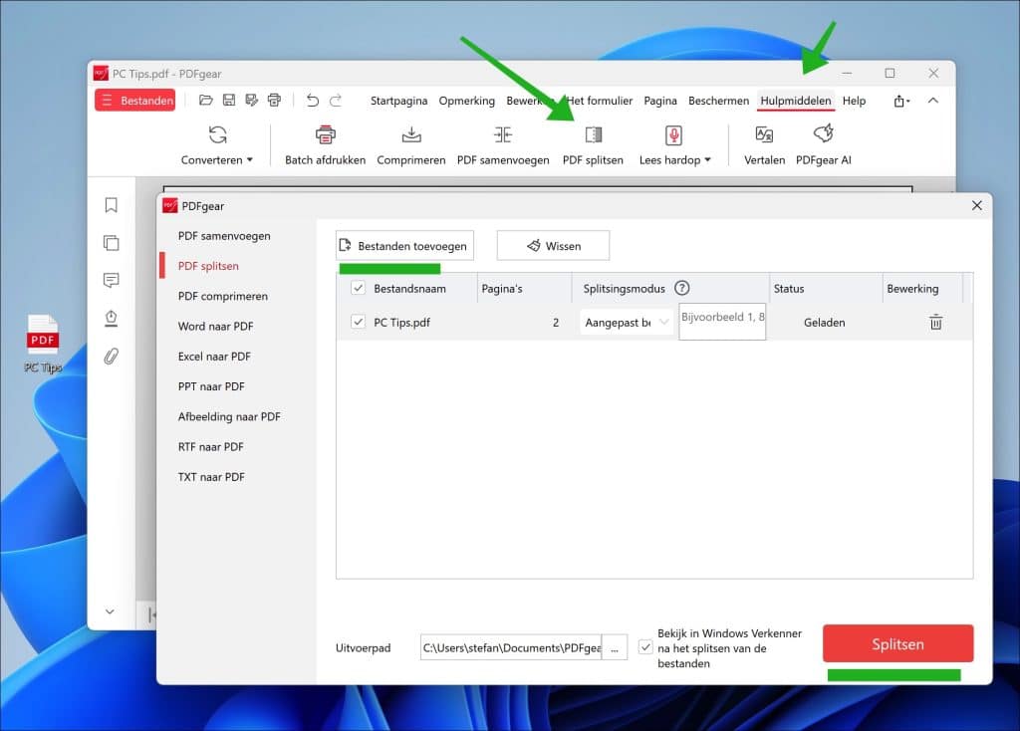Click the Pagina's column header
The width and height of the screenshot is (1020, 731).
[x=502, y=289]
